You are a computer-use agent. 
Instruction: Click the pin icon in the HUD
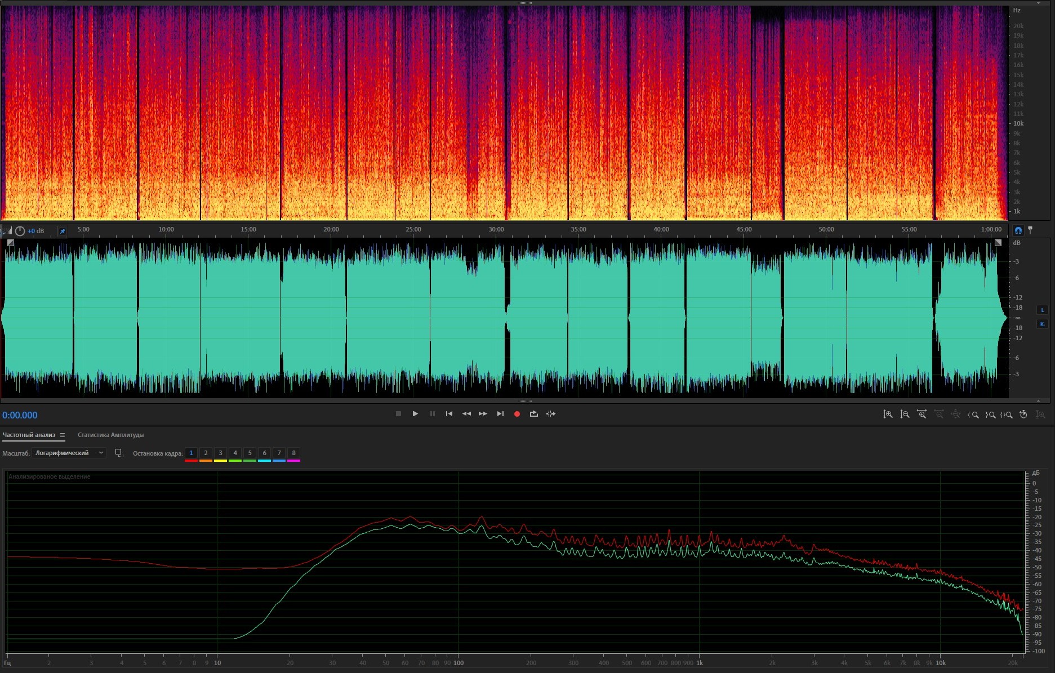(x=63, y=231)
